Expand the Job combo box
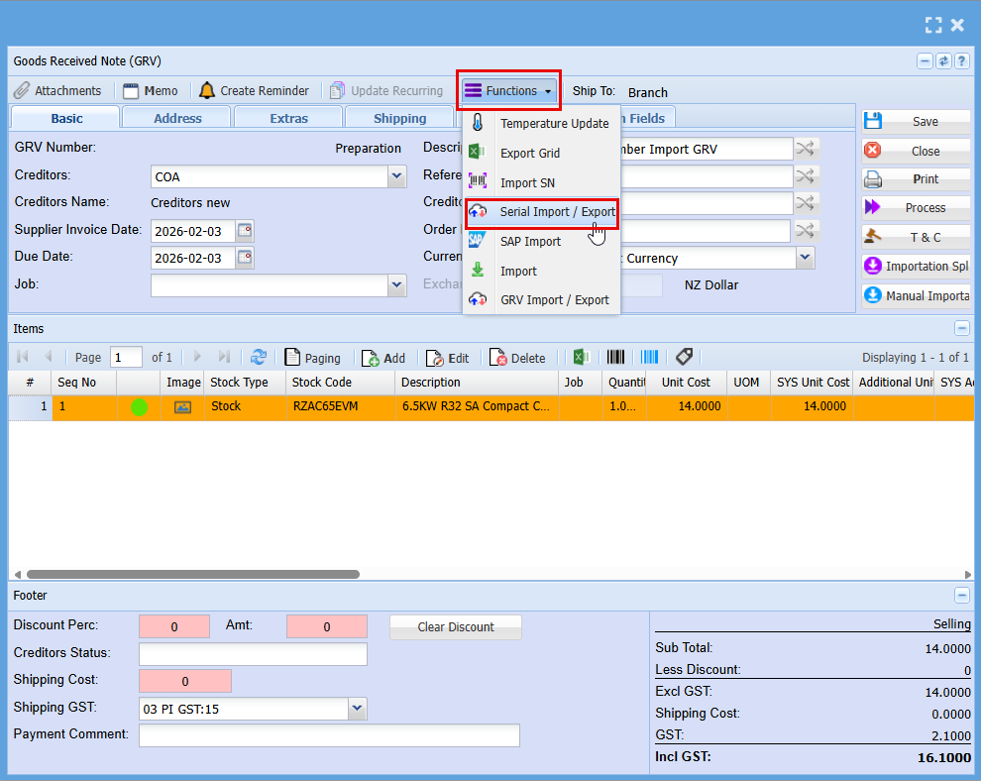Screen dimensions: 981x781 pyautogui.click(x=397, y=285)
